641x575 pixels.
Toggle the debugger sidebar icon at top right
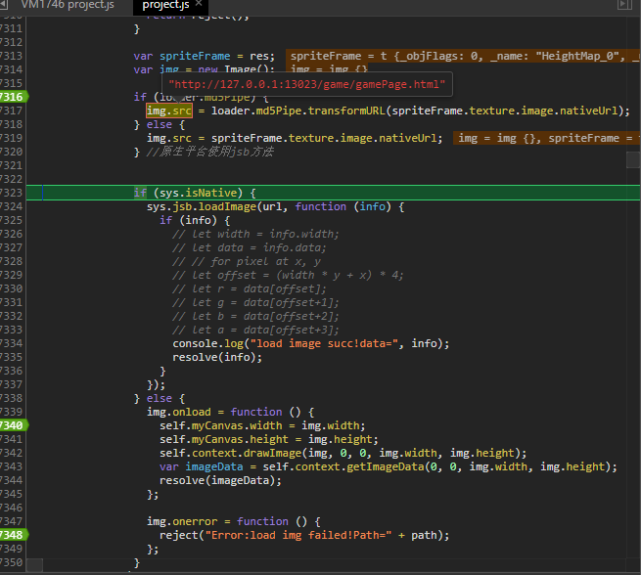(624, 5)
